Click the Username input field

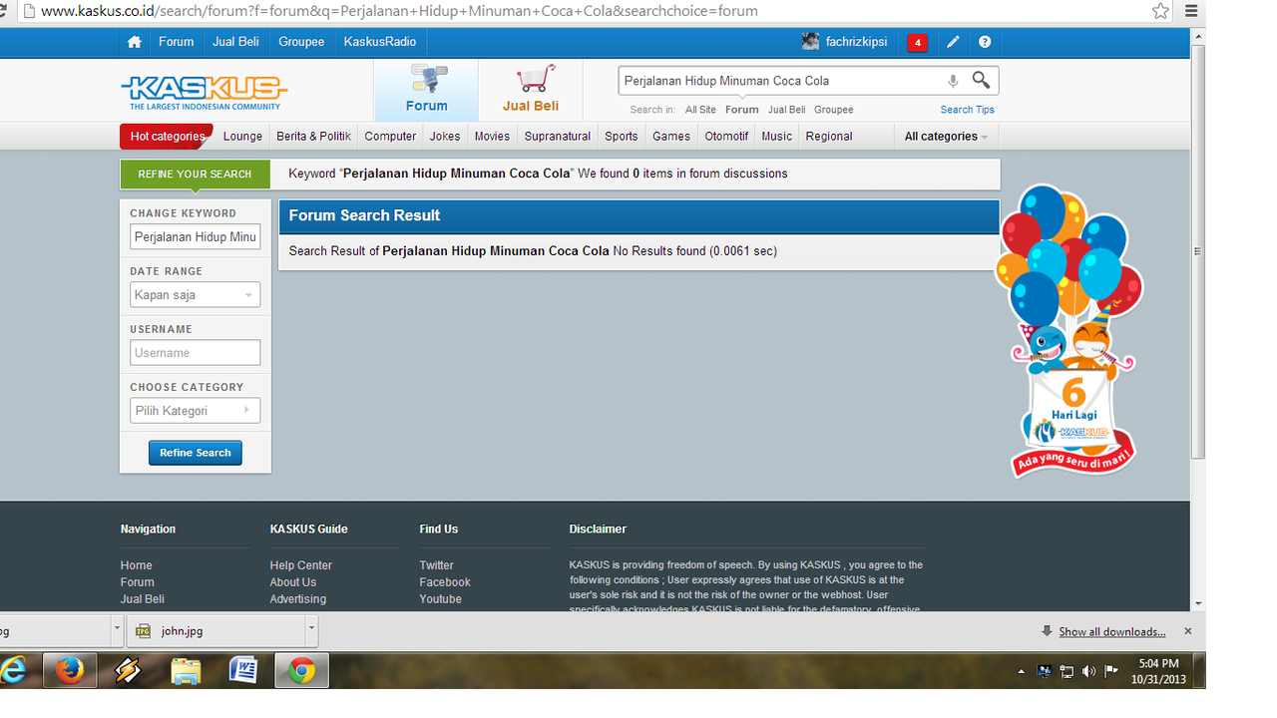(x=195, y=353)
